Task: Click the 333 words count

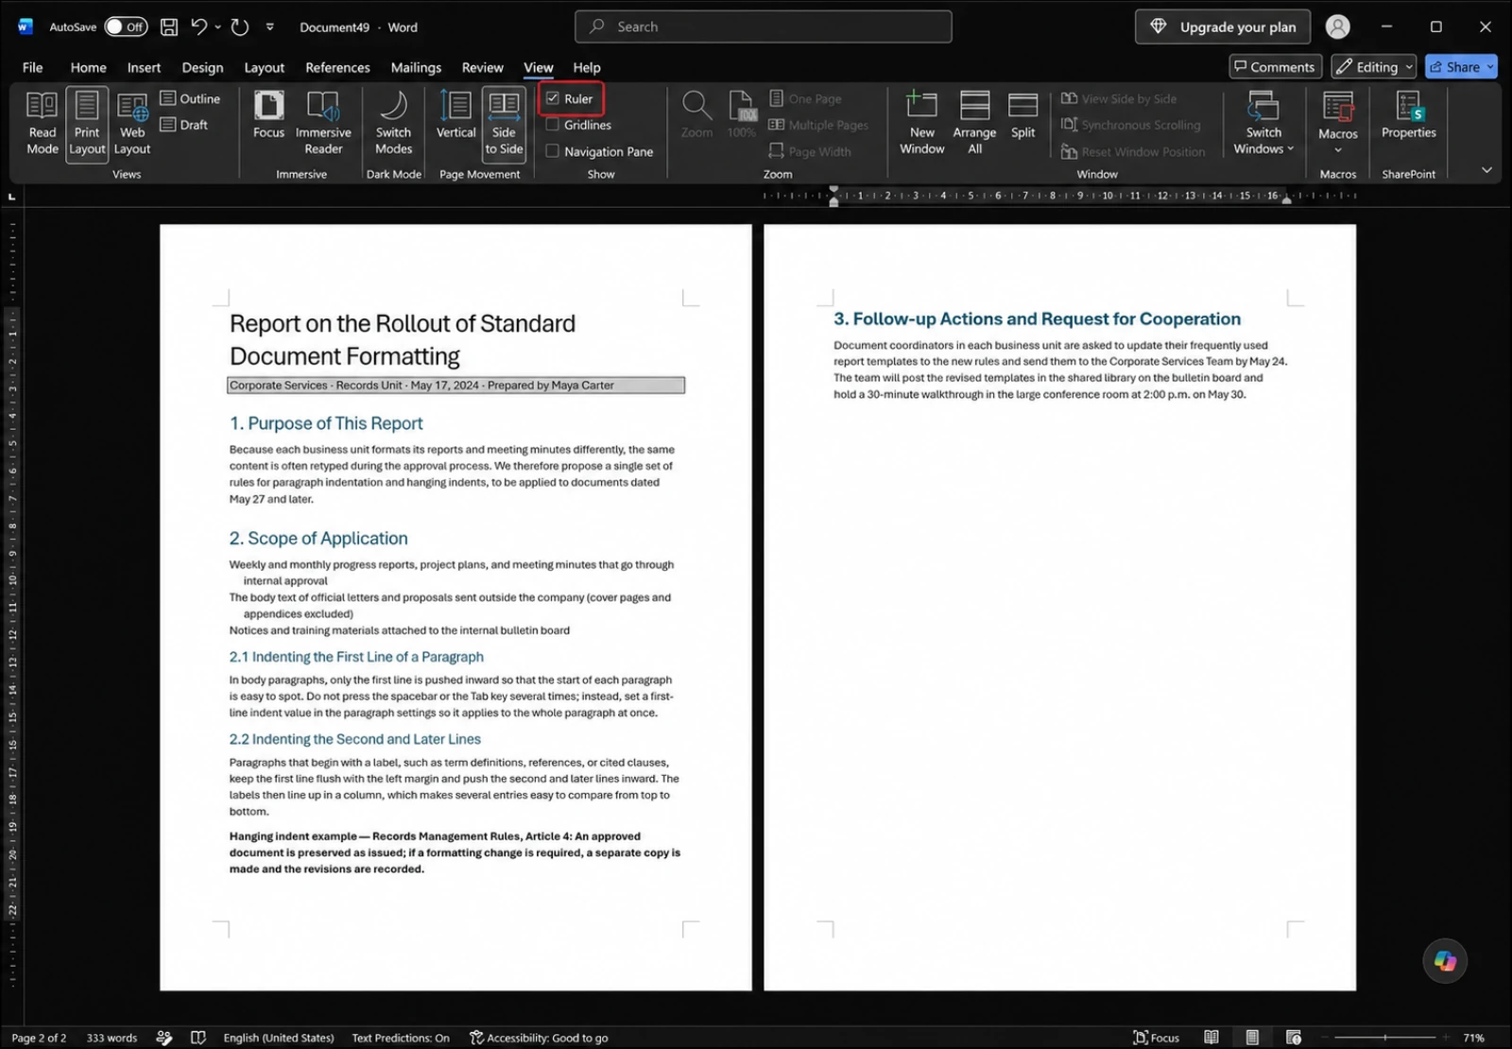Action: point(112,1038)
